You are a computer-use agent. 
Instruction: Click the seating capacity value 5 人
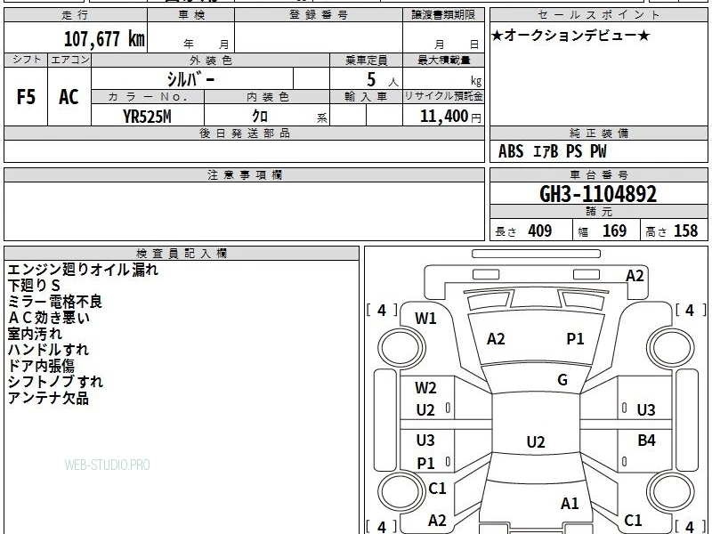pyautogui.click(x=383, y=80)
